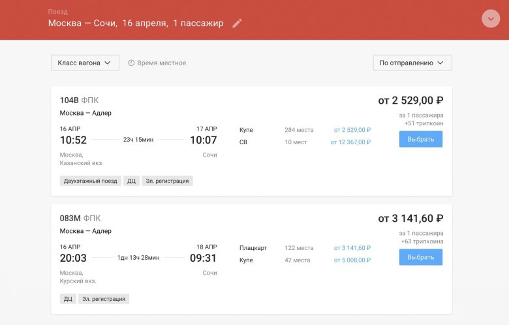
Task: Open the По отправлению sorting dropdown
Action: click(x=412, y=63)
